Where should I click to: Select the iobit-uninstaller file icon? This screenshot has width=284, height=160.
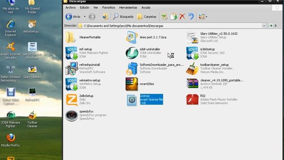132,53
